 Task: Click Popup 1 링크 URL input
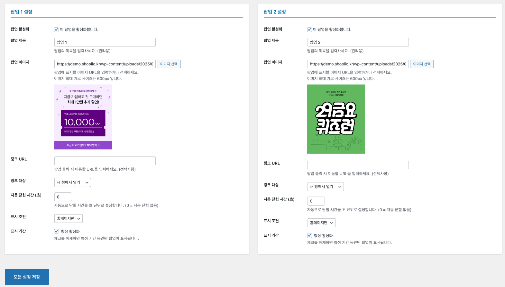pyautogui.click(x=105, y=161)
